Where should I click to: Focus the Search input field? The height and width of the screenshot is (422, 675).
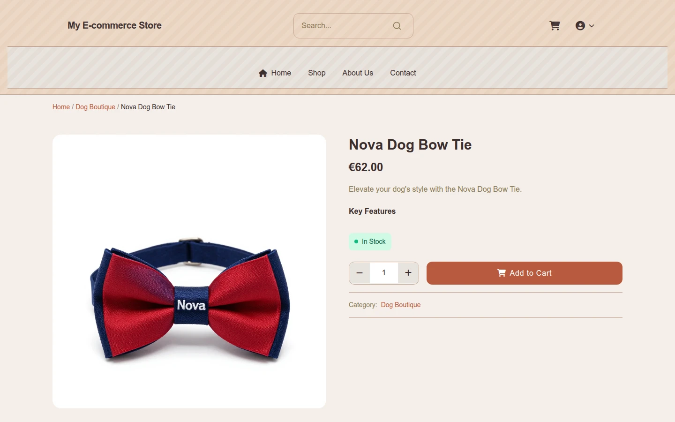pyautogui.click(x=353, y=26)
